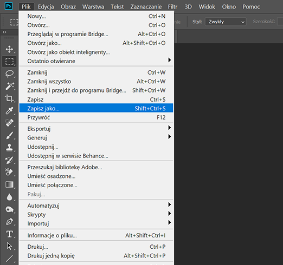
Task: Expand the Generuj submenu
Action: coord(96,137)
